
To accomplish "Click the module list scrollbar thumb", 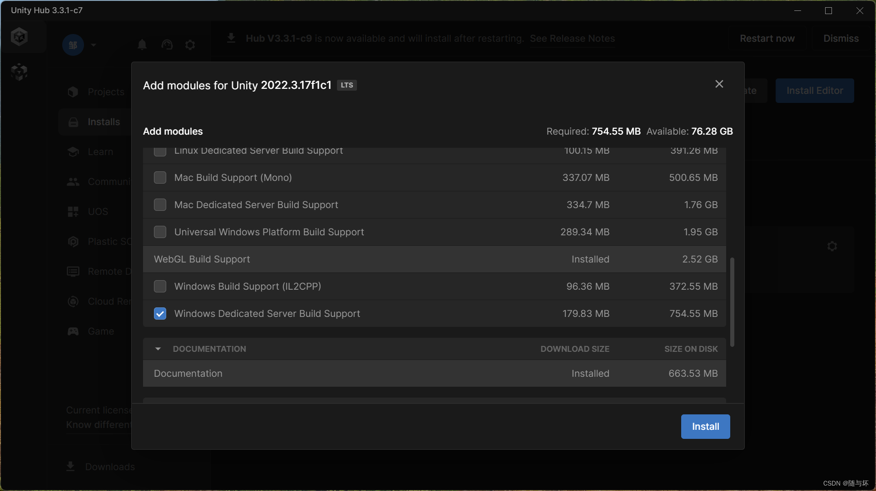I will click(x=732, y=301).
